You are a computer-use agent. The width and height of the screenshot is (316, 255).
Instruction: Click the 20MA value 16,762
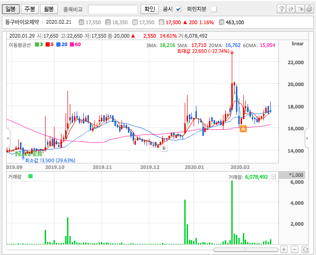tap(233, 45)
